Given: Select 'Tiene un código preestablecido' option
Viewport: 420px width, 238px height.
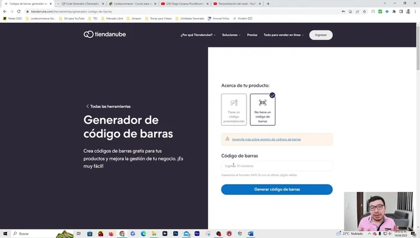Looking at the screenshot, I should (234, 110).
